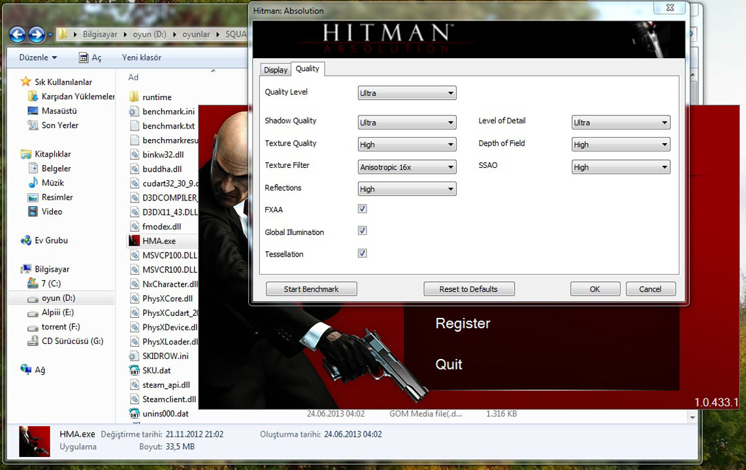Select the Resimler library icon
The image size is (746, 470).
click(33, 197)
